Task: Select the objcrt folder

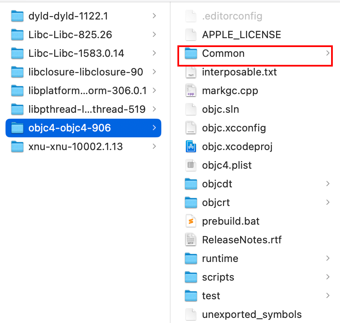Action: pos(216,203)
